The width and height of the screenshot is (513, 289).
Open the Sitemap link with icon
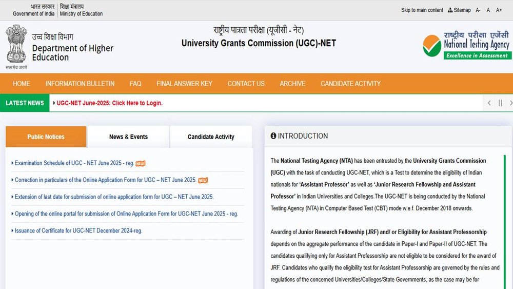459,10
